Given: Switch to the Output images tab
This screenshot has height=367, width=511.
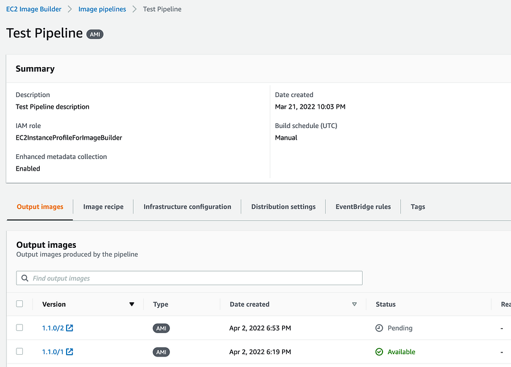Looking at the screenshot, I should [40, 206].
